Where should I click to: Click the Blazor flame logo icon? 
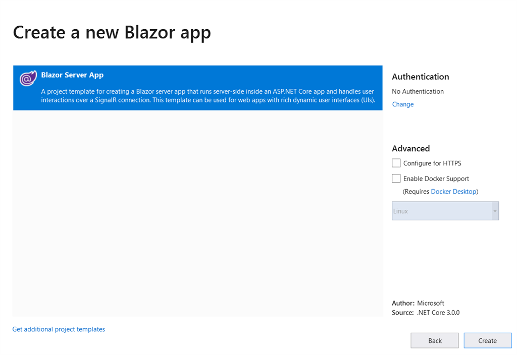coord(28,78)
